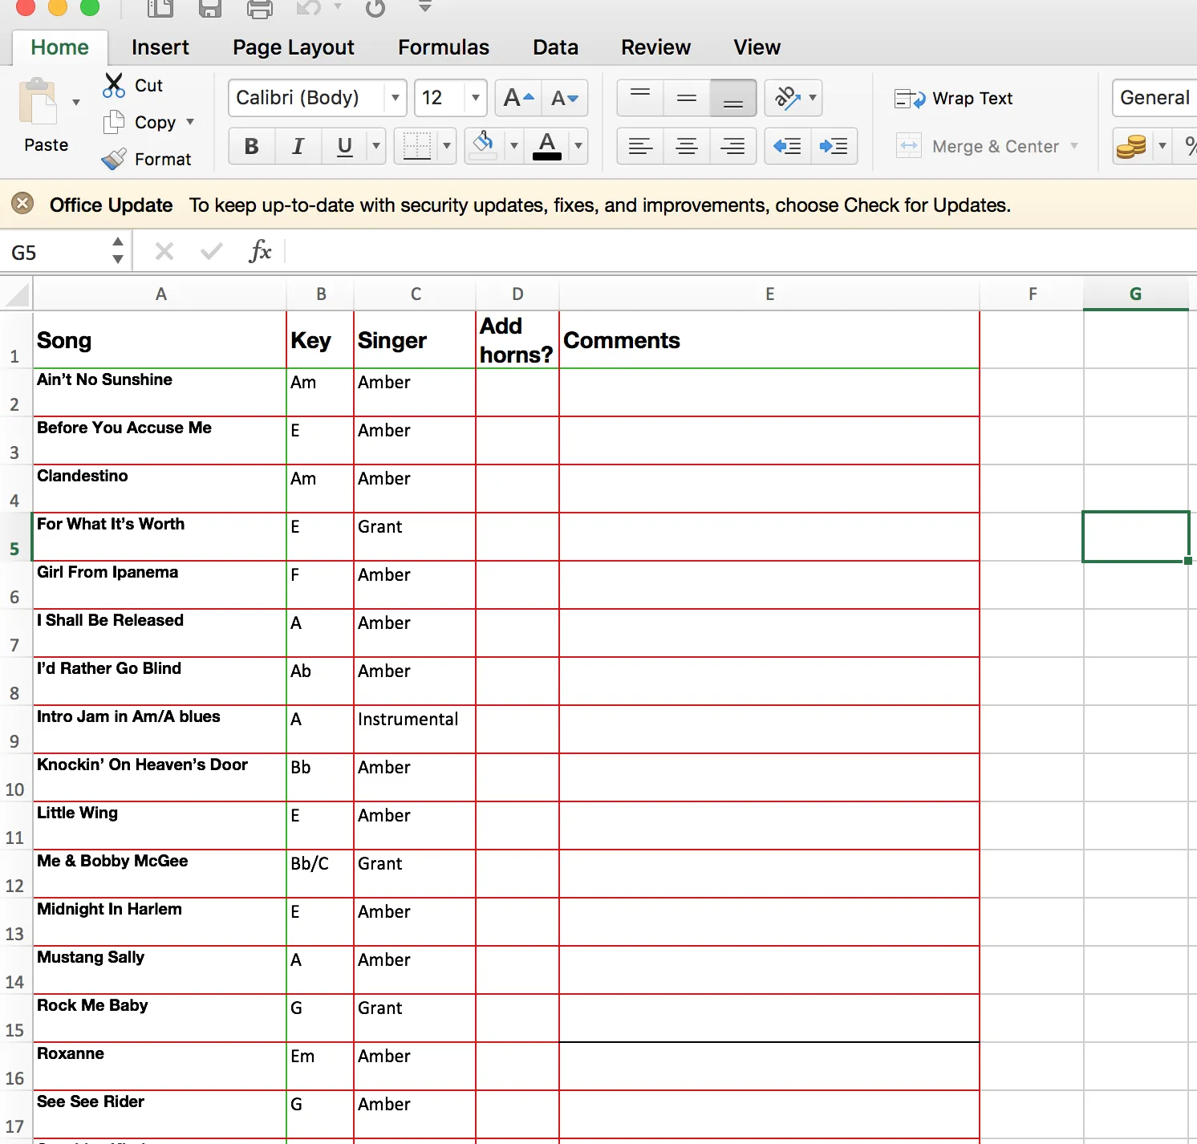Click the text orientation icon
The image size is (1197, 1144).
tap(787, 98)
